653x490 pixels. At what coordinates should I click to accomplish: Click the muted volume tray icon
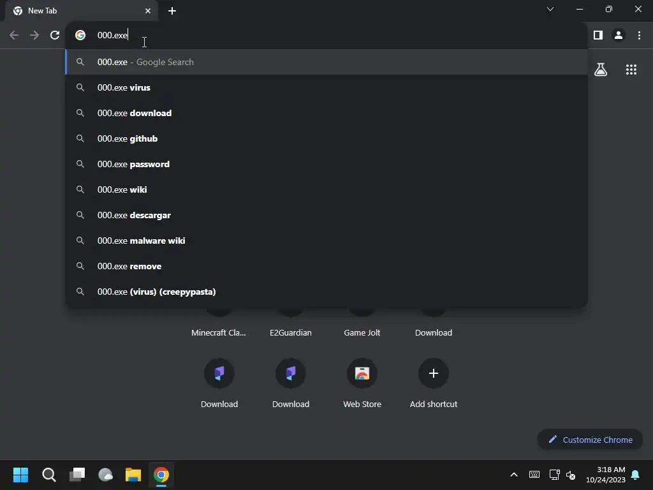571,475
